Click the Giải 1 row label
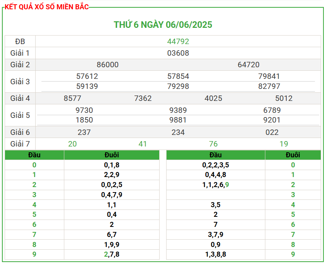This screenshot has width=325, height=264. click(x=20, y=53)
